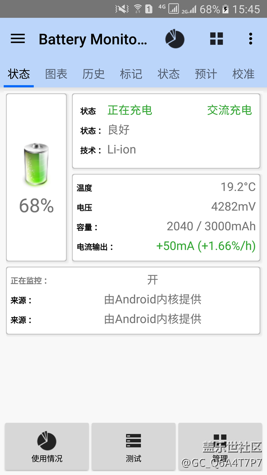Tap 交流充电 charging status indicator
The width and height of the screenshot is (267, 475).
229,110
